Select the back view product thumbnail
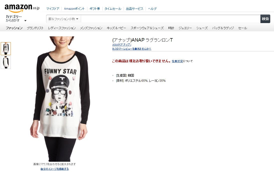 (6, 62)
